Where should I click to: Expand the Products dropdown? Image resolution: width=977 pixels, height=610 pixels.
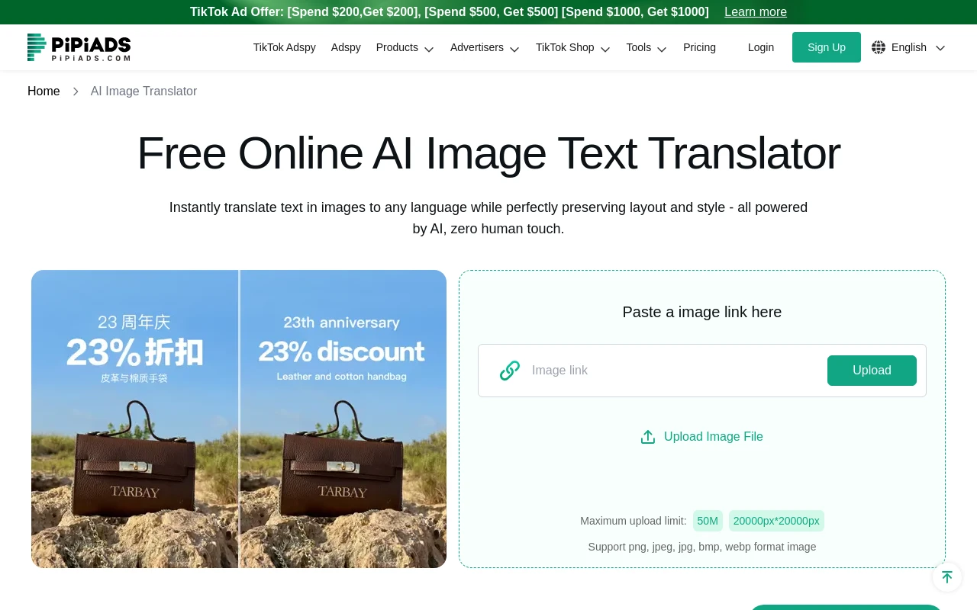405,47
